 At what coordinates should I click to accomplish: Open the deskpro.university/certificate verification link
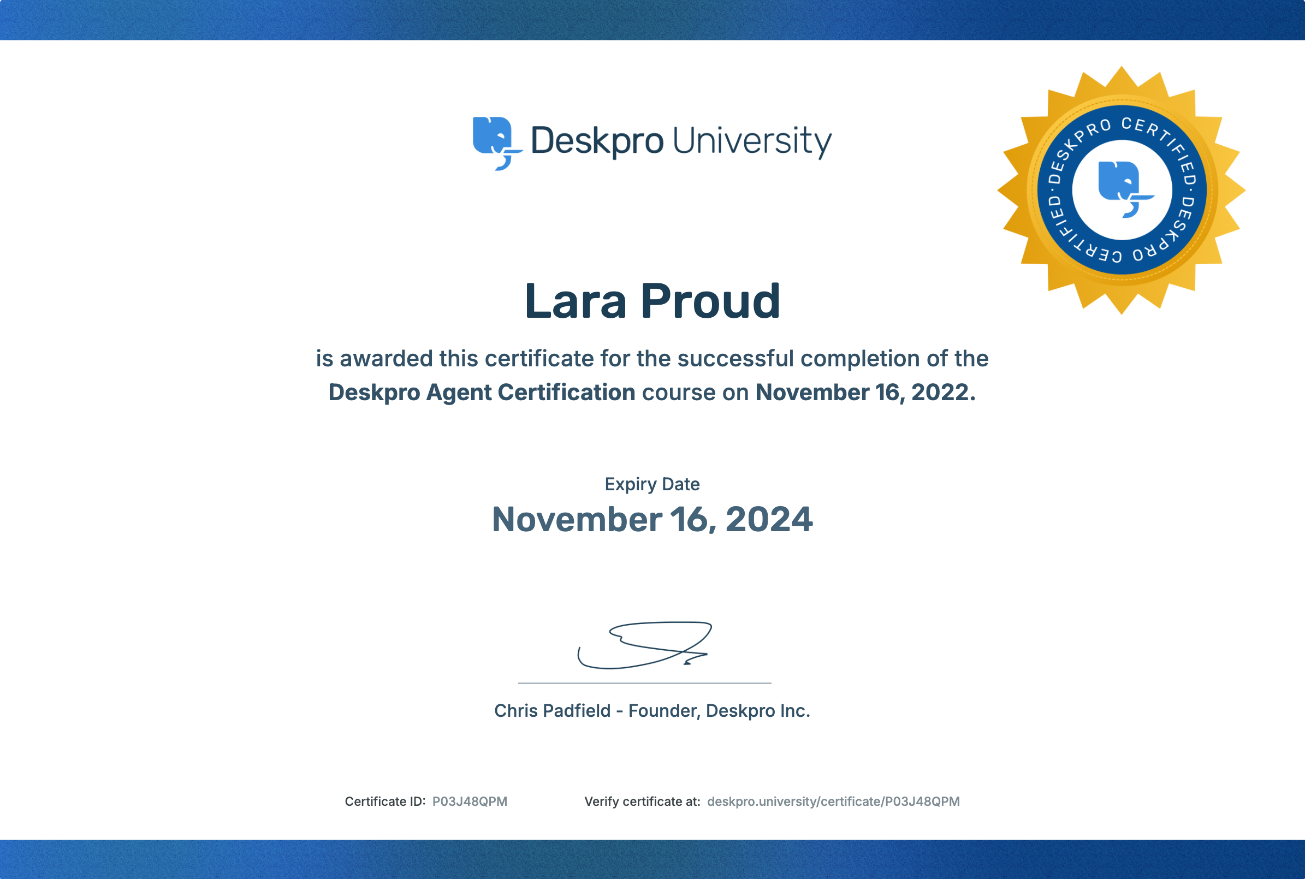pyautogui.click(x=834, y=802)
